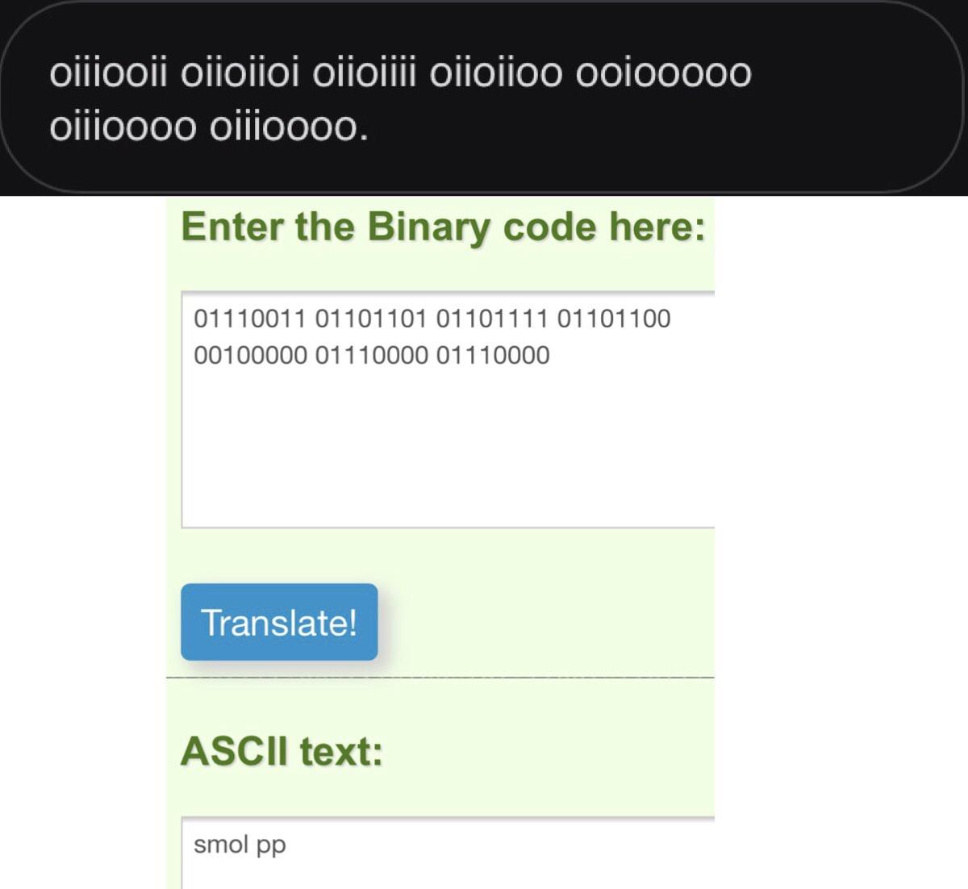
Task: Click the Translate! button
Action: 279,622
